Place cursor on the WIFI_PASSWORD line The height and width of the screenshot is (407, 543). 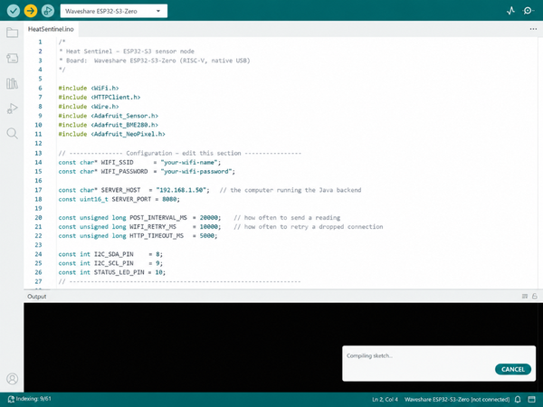pyautogui.click(x=147, y=171)
